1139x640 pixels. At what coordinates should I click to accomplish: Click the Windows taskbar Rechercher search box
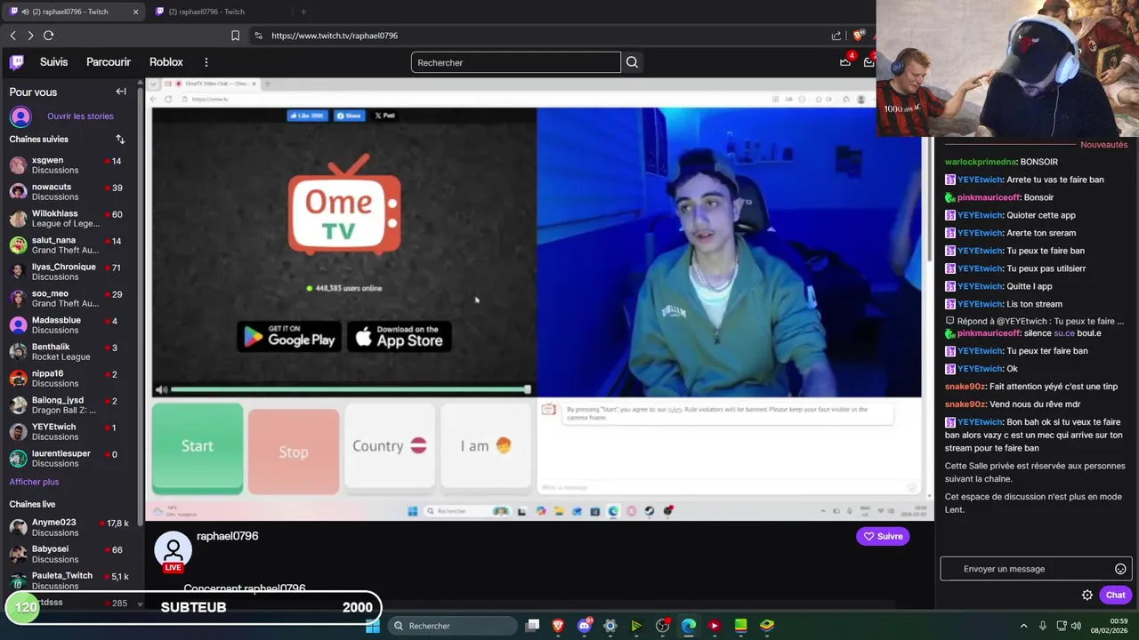(453, 626)
